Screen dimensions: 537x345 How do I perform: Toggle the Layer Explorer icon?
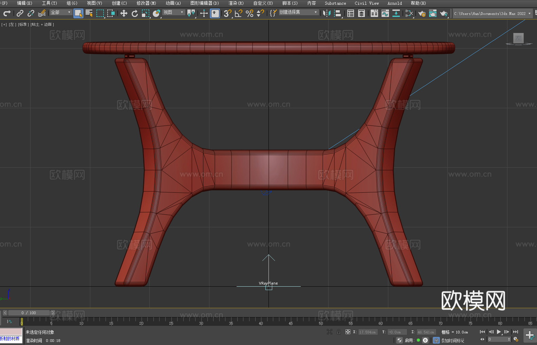click(x=362, y=13)
